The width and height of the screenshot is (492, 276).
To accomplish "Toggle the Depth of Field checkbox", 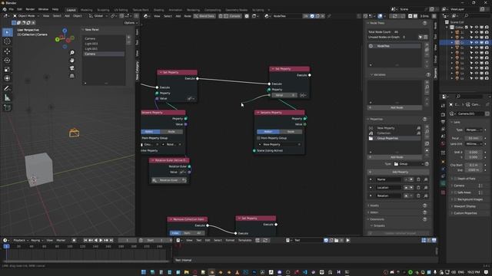I will coord(455,179).
